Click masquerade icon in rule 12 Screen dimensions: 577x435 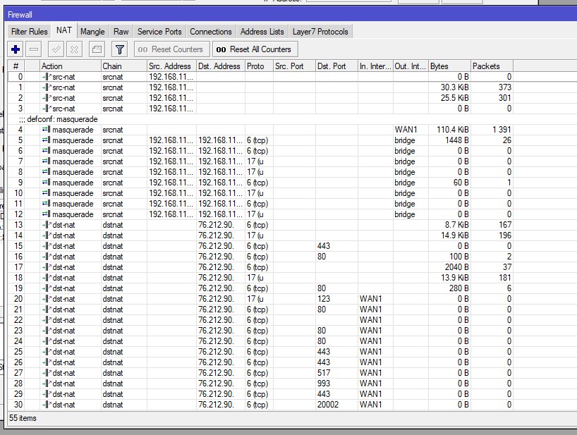(x=47, y=214)
